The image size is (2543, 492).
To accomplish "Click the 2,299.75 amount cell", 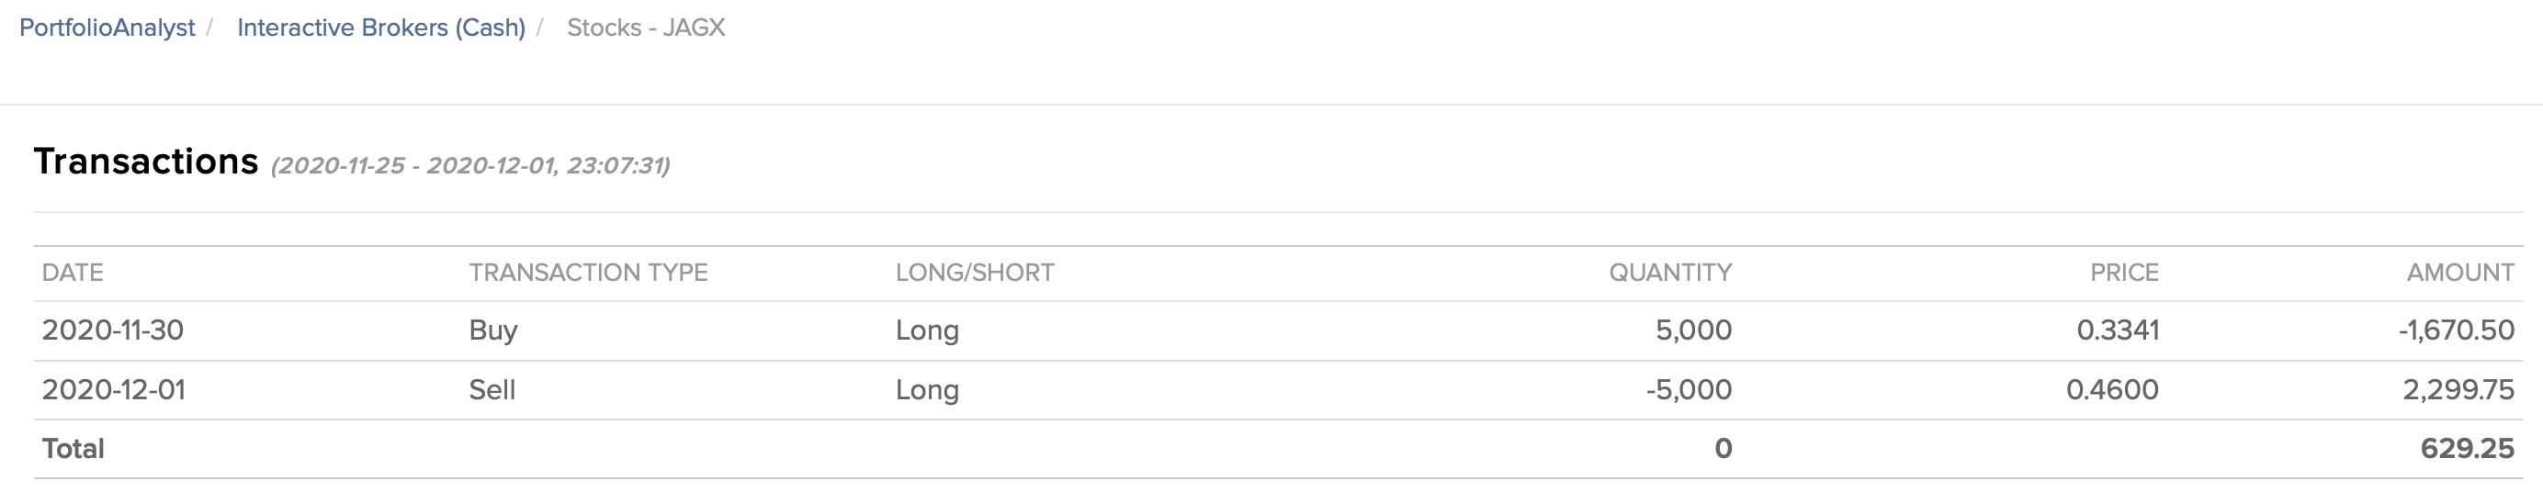I will pyautogui.click(x=2458, y=389).
